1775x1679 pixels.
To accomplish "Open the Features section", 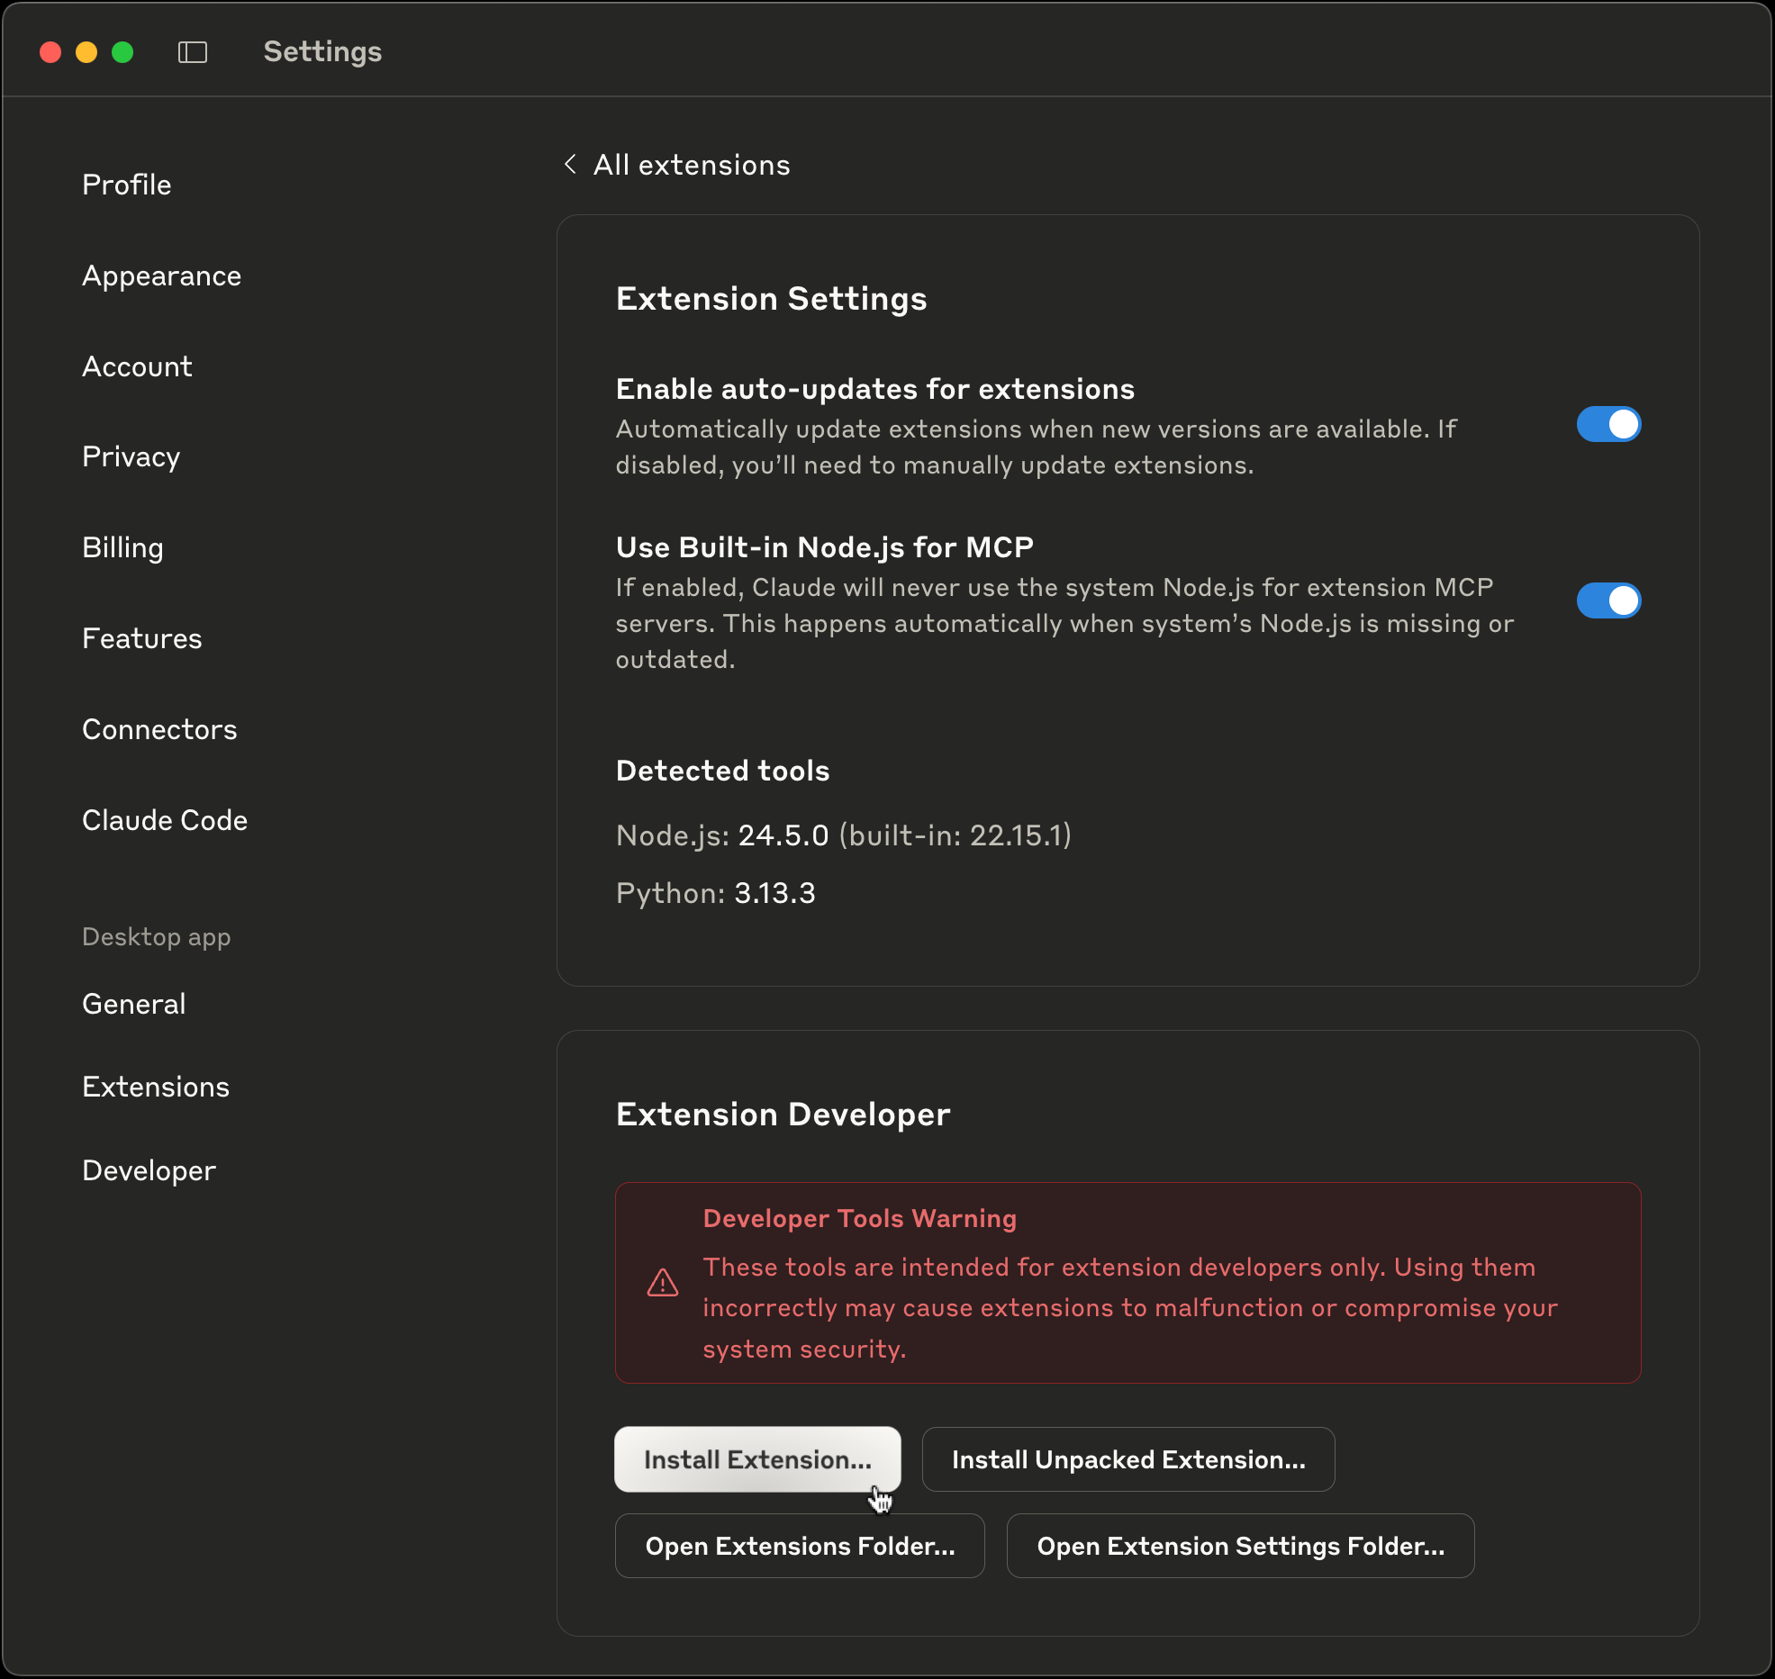I will point(141,638).
